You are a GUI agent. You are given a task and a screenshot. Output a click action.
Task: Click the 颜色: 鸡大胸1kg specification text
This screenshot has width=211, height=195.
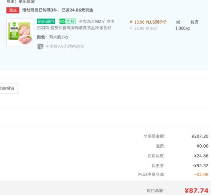point(52,37)
